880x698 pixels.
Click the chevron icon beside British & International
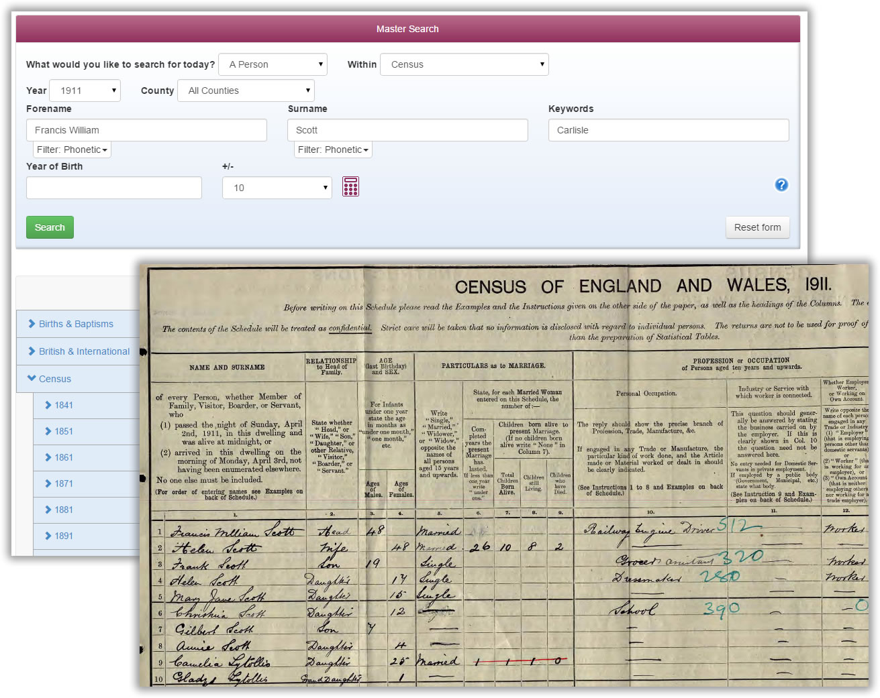click(32, 351)
